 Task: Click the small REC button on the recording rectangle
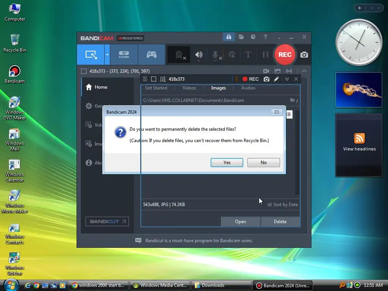click(x=250, y=79)
